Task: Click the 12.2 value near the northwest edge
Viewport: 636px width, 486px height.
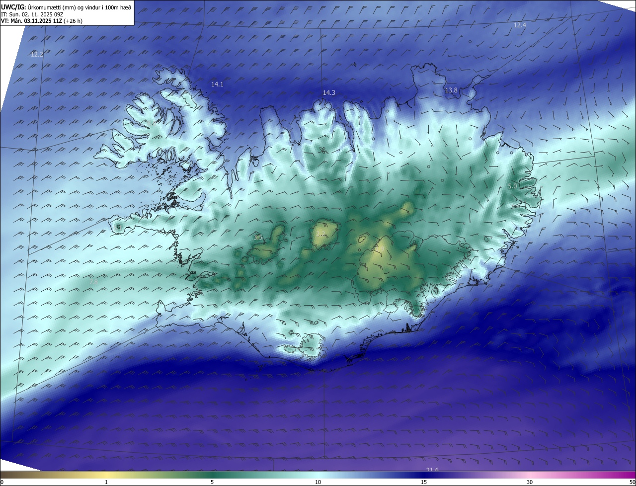Action: (37, 54)
